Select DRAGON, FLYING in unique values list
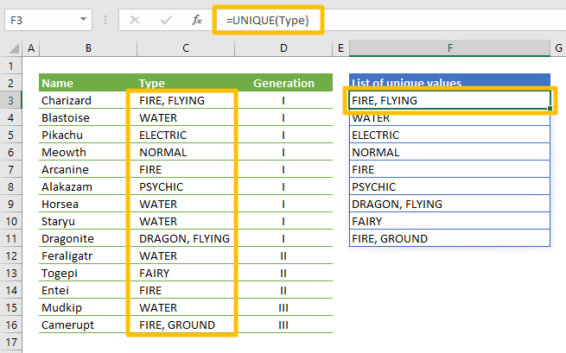566x353 pixels. click(x=449, y=205)
